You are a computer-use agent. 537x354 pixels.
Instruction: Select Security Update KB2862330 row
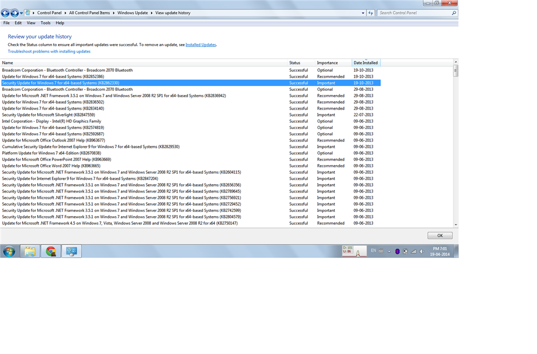(191, 83)
